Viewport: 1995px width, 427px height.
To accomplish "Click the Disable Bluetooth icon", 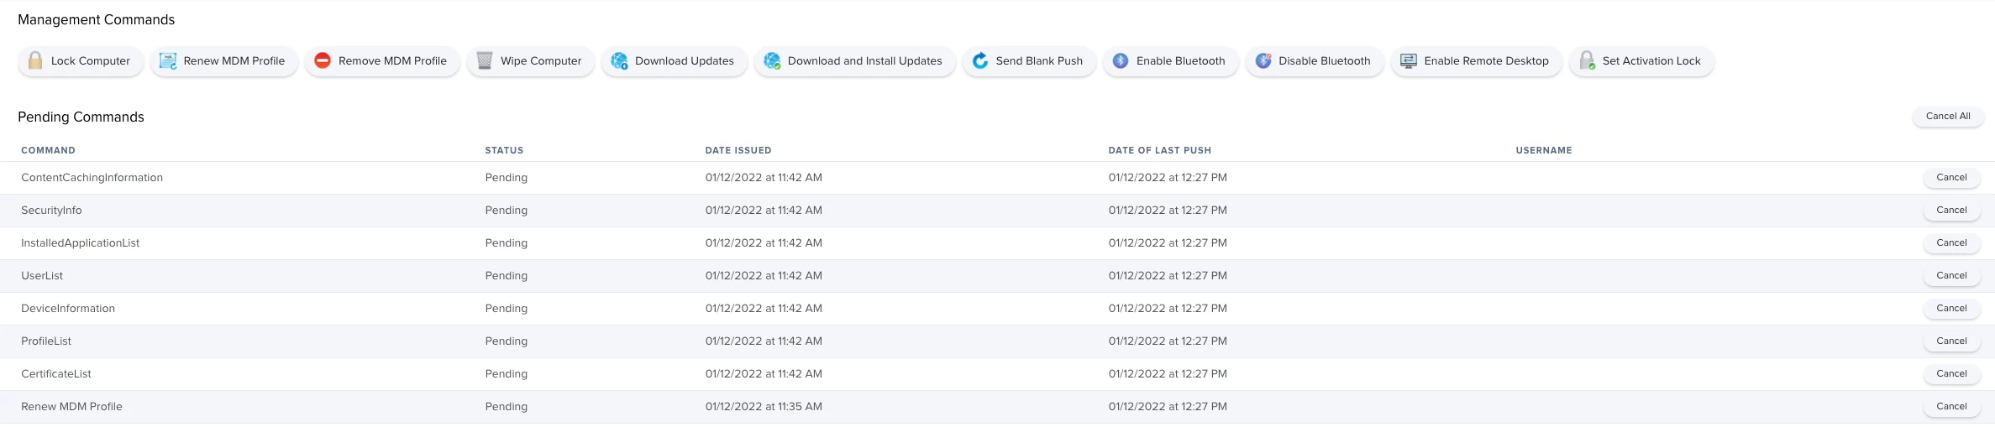I will tap(1263, 60).
